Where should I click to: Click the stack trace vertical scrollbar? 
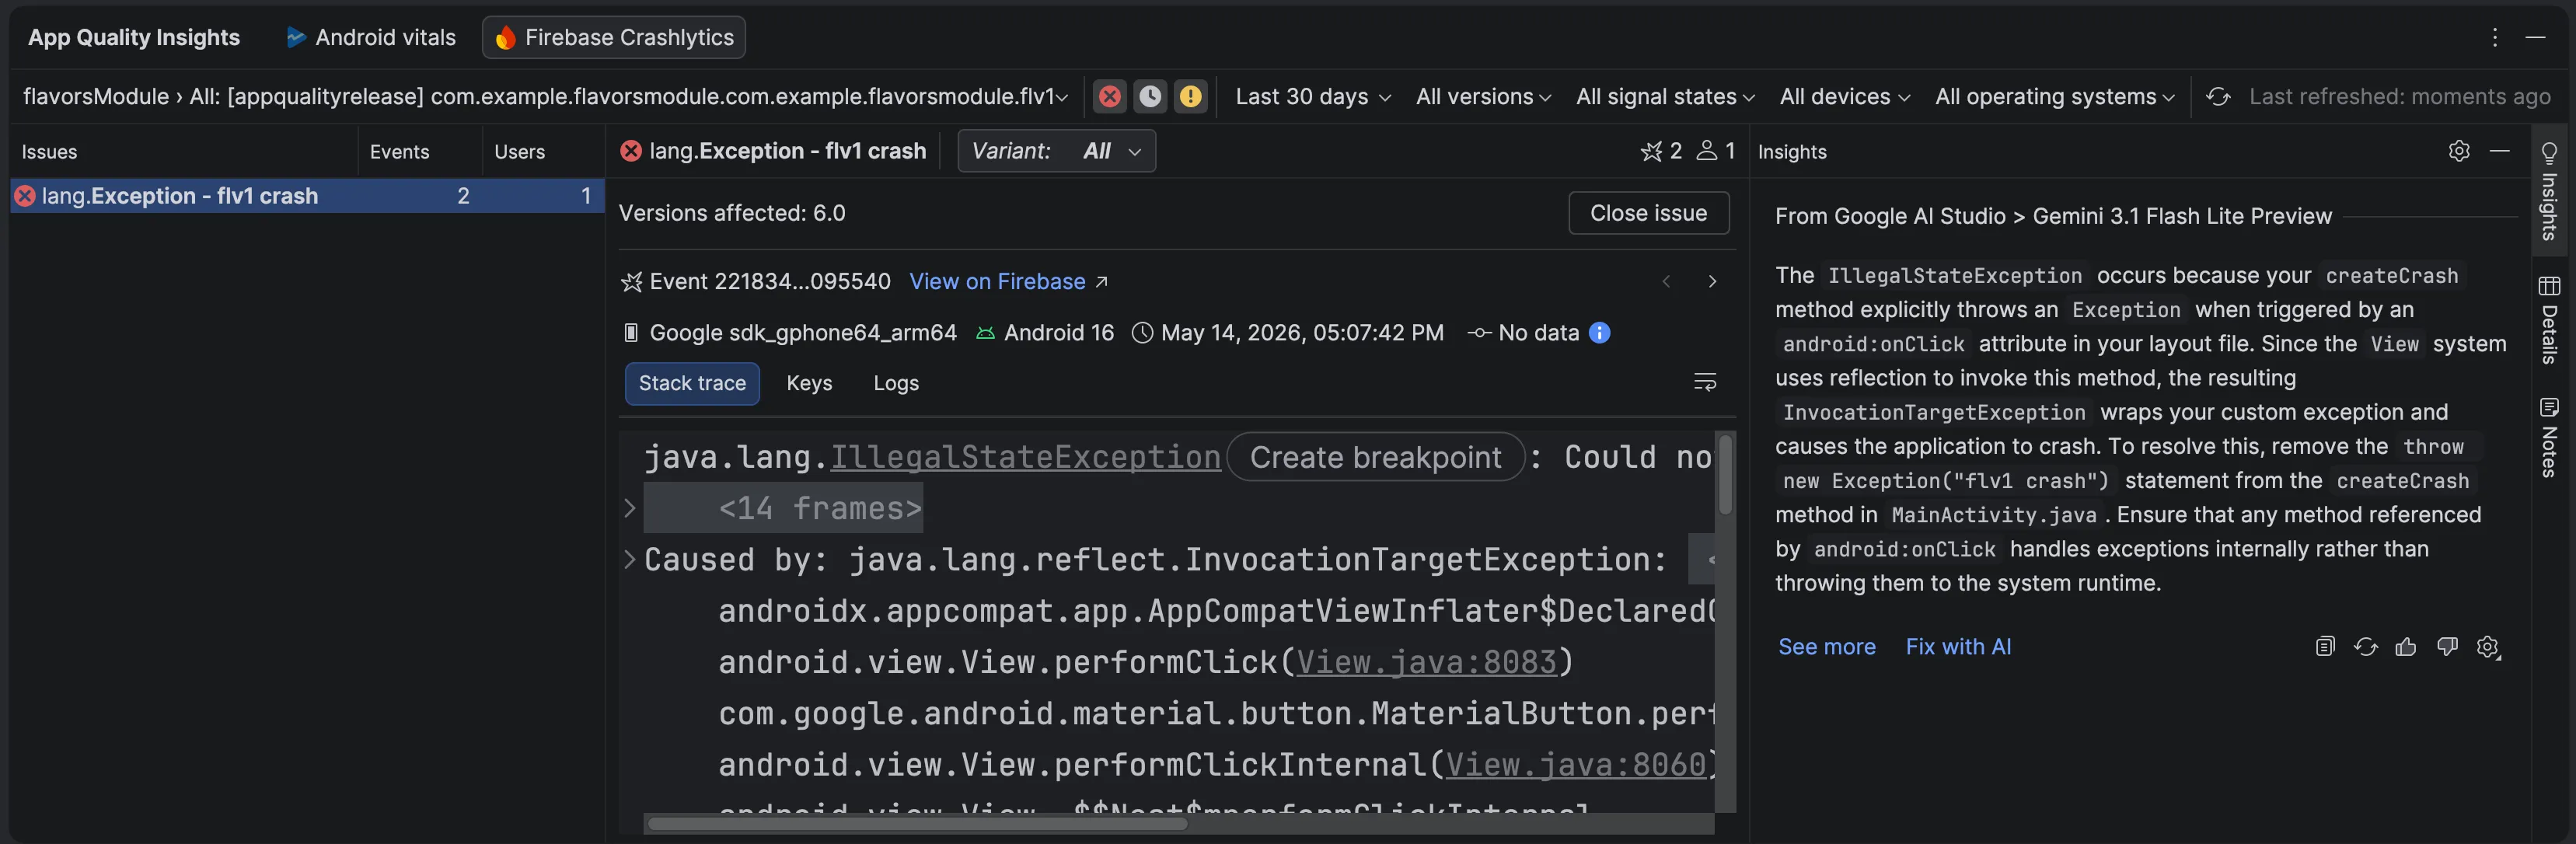(x=1725, y=474)
